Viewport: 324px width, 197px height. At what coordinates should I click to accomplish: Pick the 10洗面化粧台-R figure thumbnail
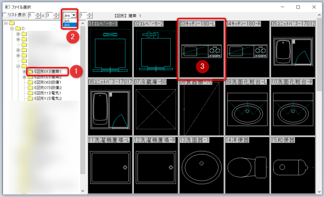coord(293,107)
